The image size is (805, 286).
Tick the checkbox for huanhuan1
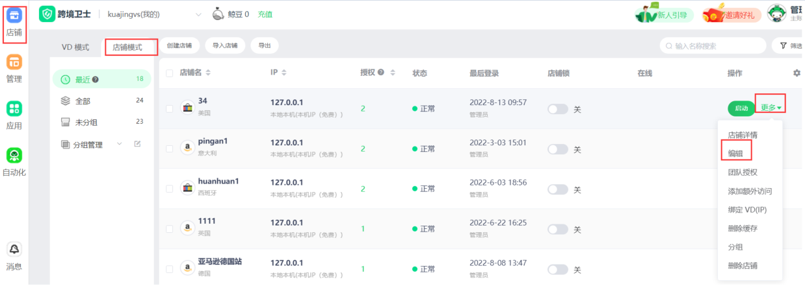click(170, 189)
